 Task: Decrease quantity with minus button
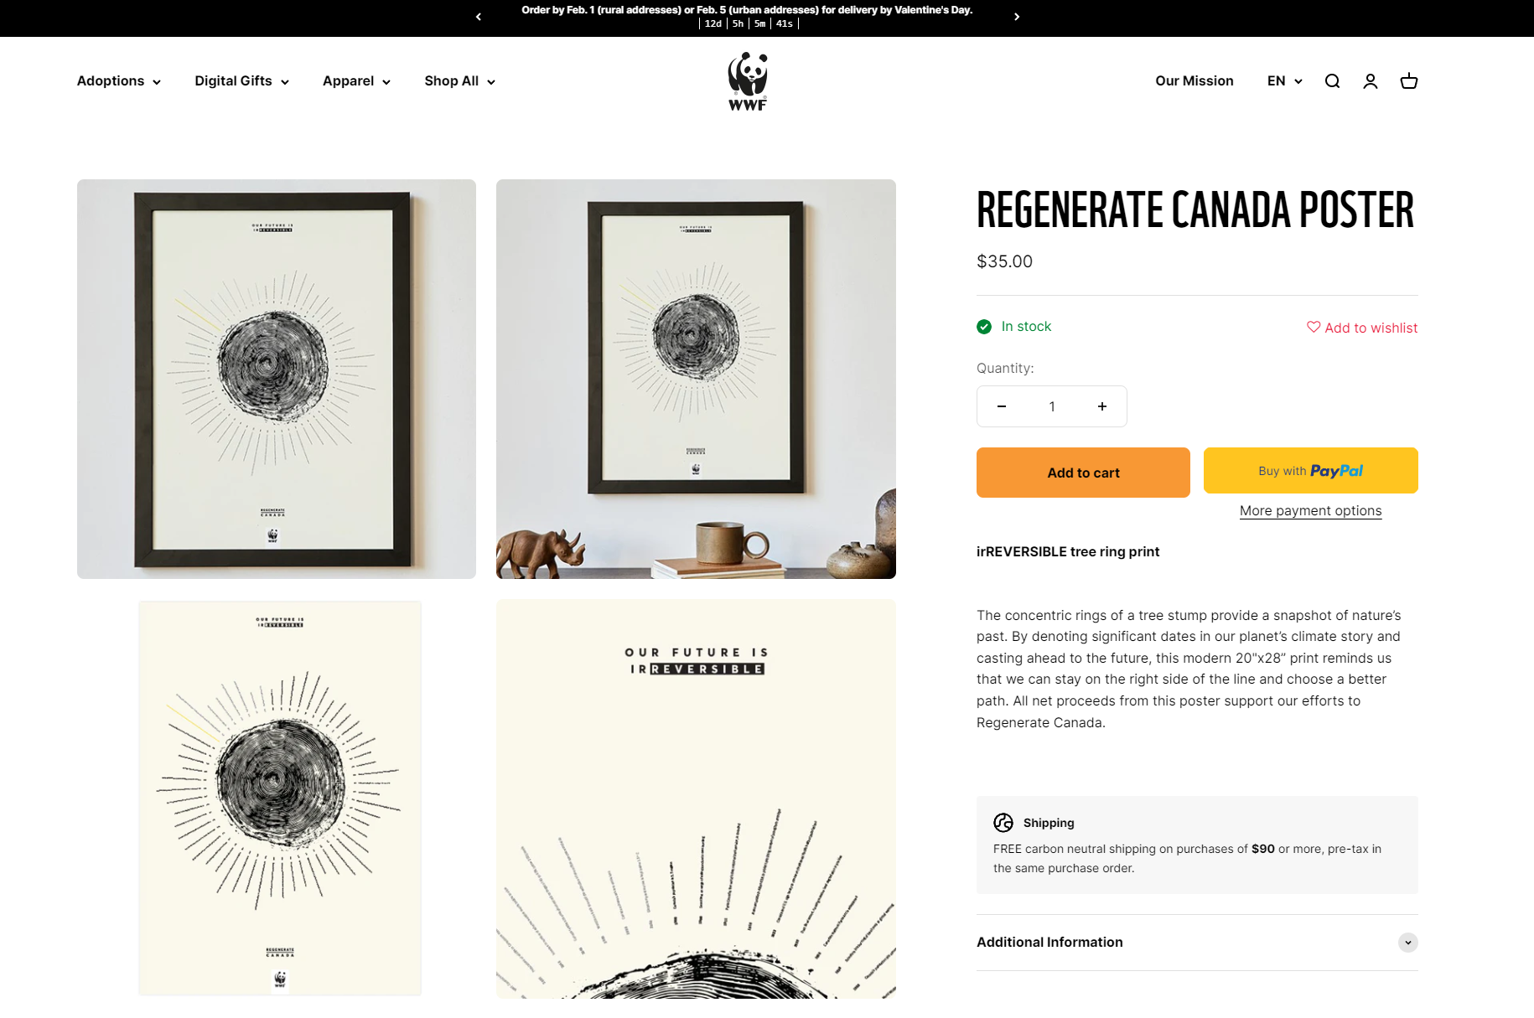[x=1002, y=406]
